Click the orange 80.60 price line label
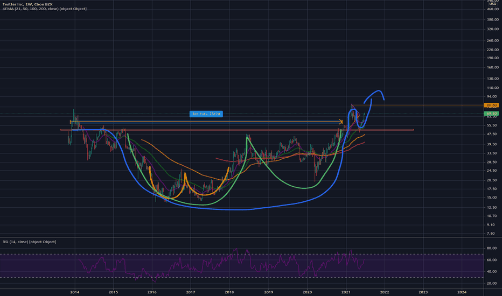This screenshot has height=296, width=502. [491, 105]
